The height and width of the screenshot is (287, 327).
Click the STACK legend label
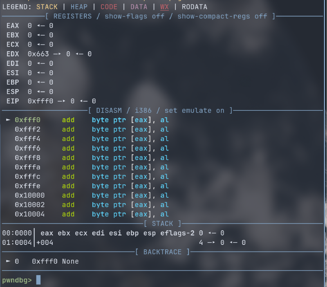point(47,7)
